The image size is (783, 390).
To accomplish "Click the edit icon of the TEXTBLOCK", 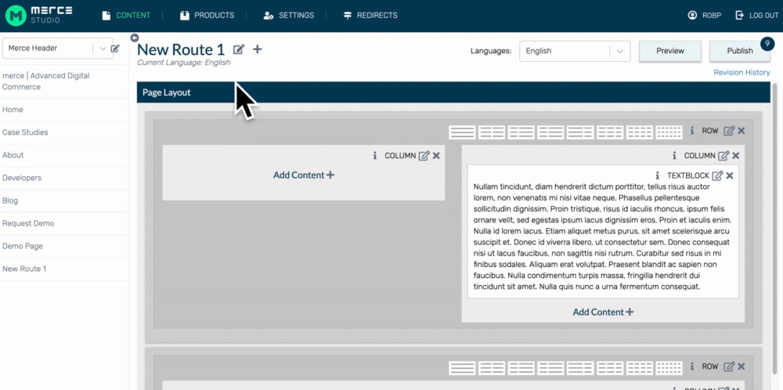I will point(717,175).
